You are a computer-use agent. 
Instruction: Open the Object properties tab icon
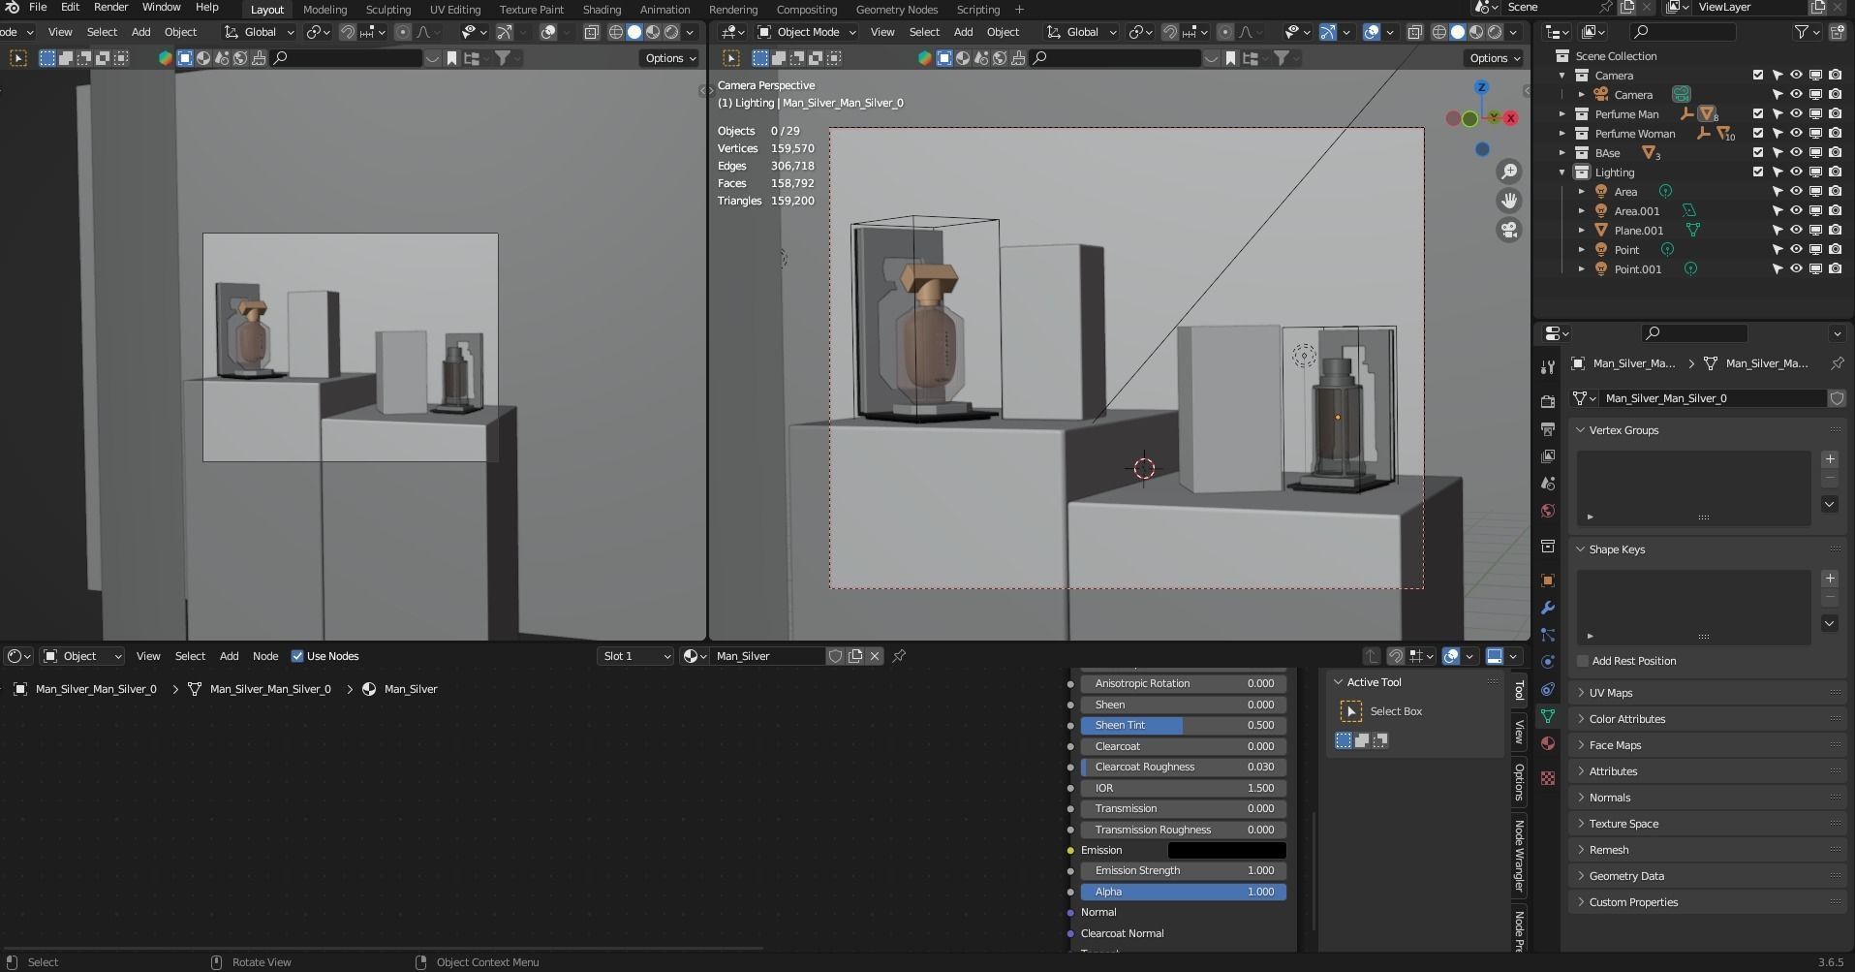1548,580
